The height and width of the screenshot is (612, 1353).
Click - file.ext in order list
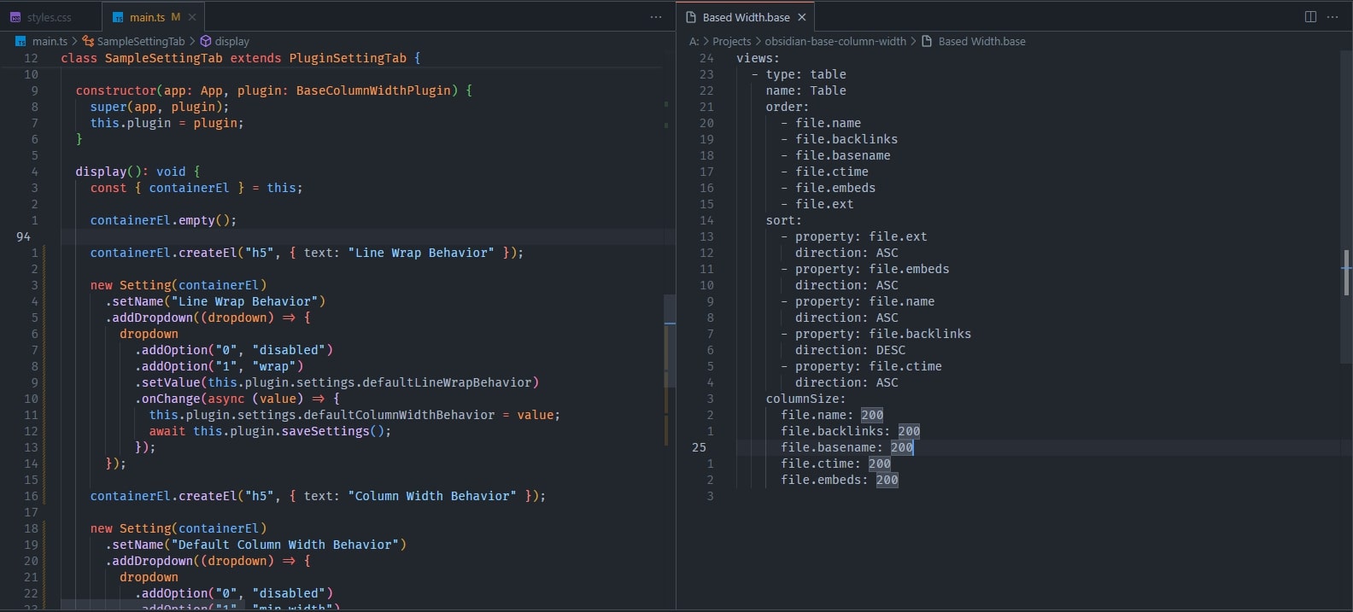tap(817, 204)
